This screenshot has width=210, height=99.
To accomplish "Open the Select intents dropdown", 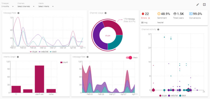I will tap(46, 7).
